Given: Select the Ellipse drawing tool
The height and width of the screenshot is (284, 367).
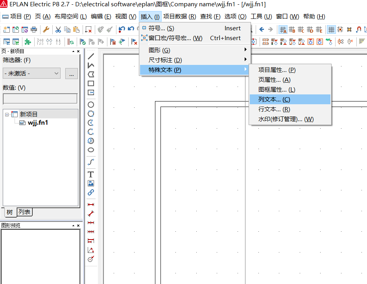Looking at the screenshot, I should click(x=91, y=150).
